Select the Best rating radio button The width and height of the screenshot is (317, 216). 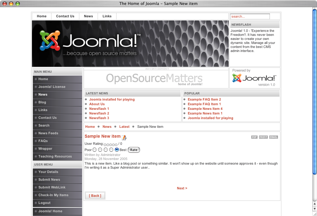tap(117, 150)
